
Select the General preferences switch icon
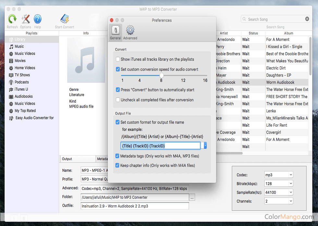(116, 31)
